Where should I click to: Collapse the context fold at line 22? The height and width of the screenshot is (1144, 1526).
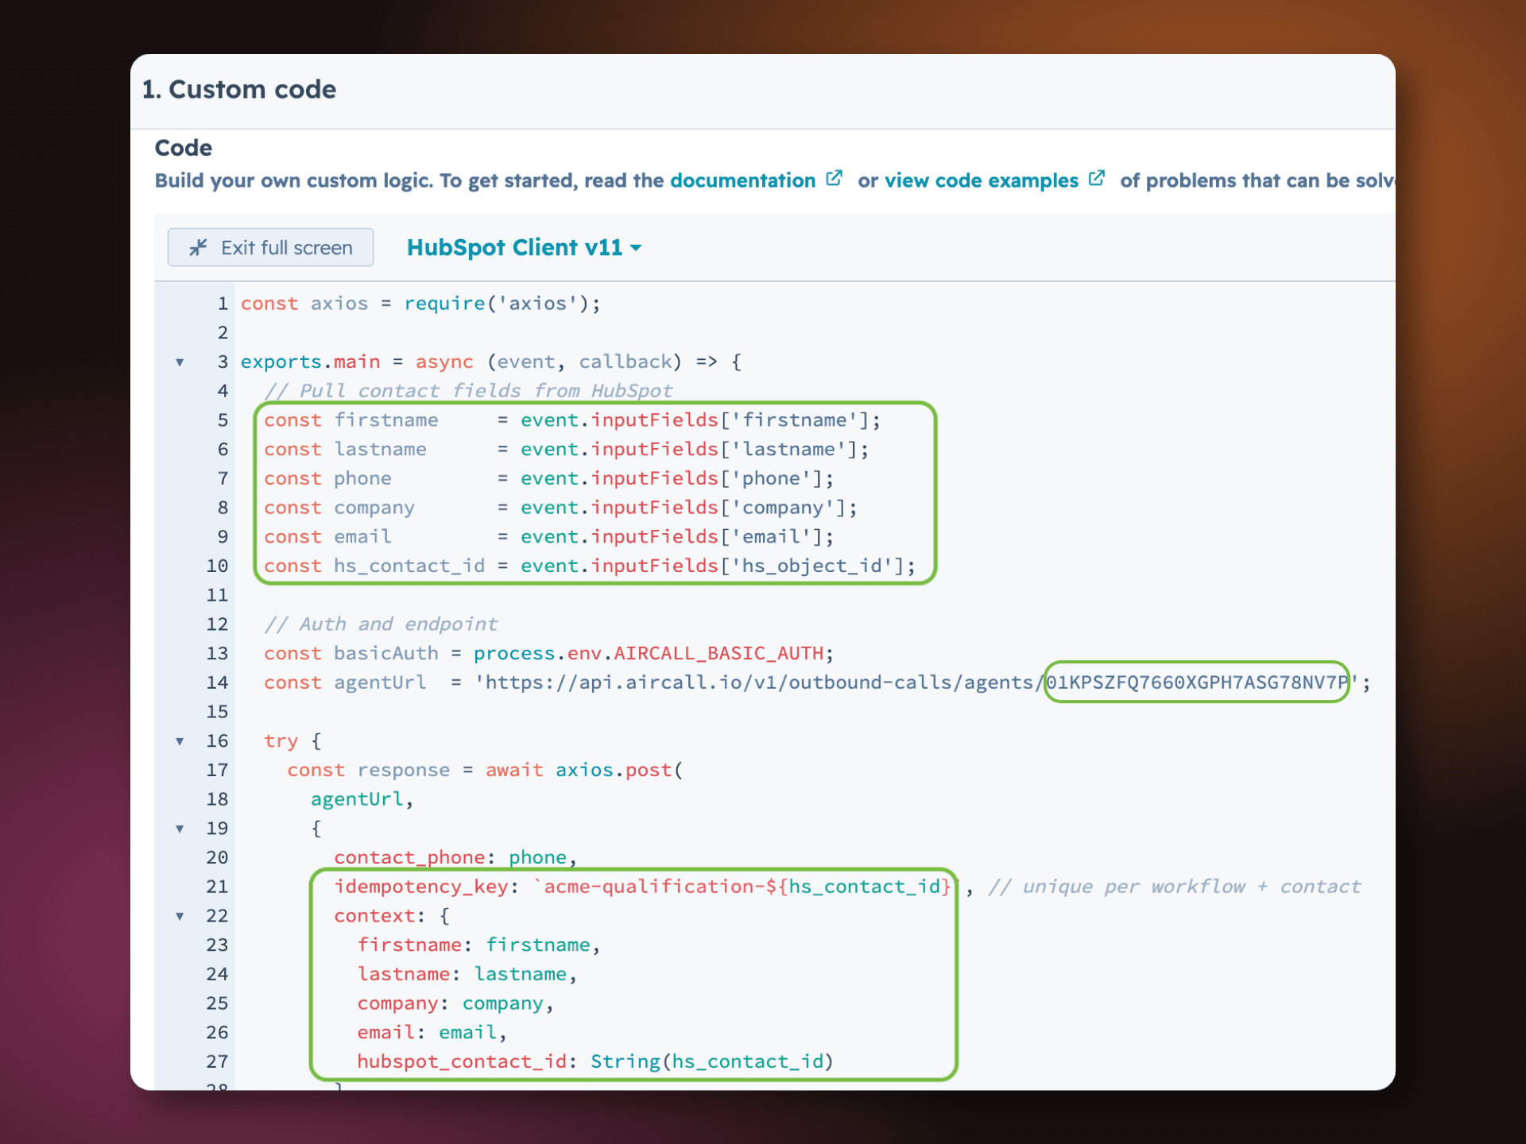point(180,916)
